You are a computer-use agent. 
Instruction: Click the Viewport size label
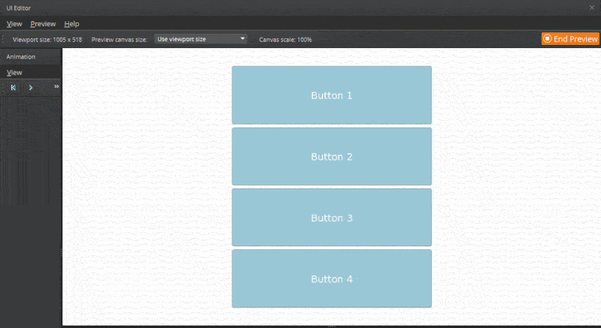pos(47,39)
